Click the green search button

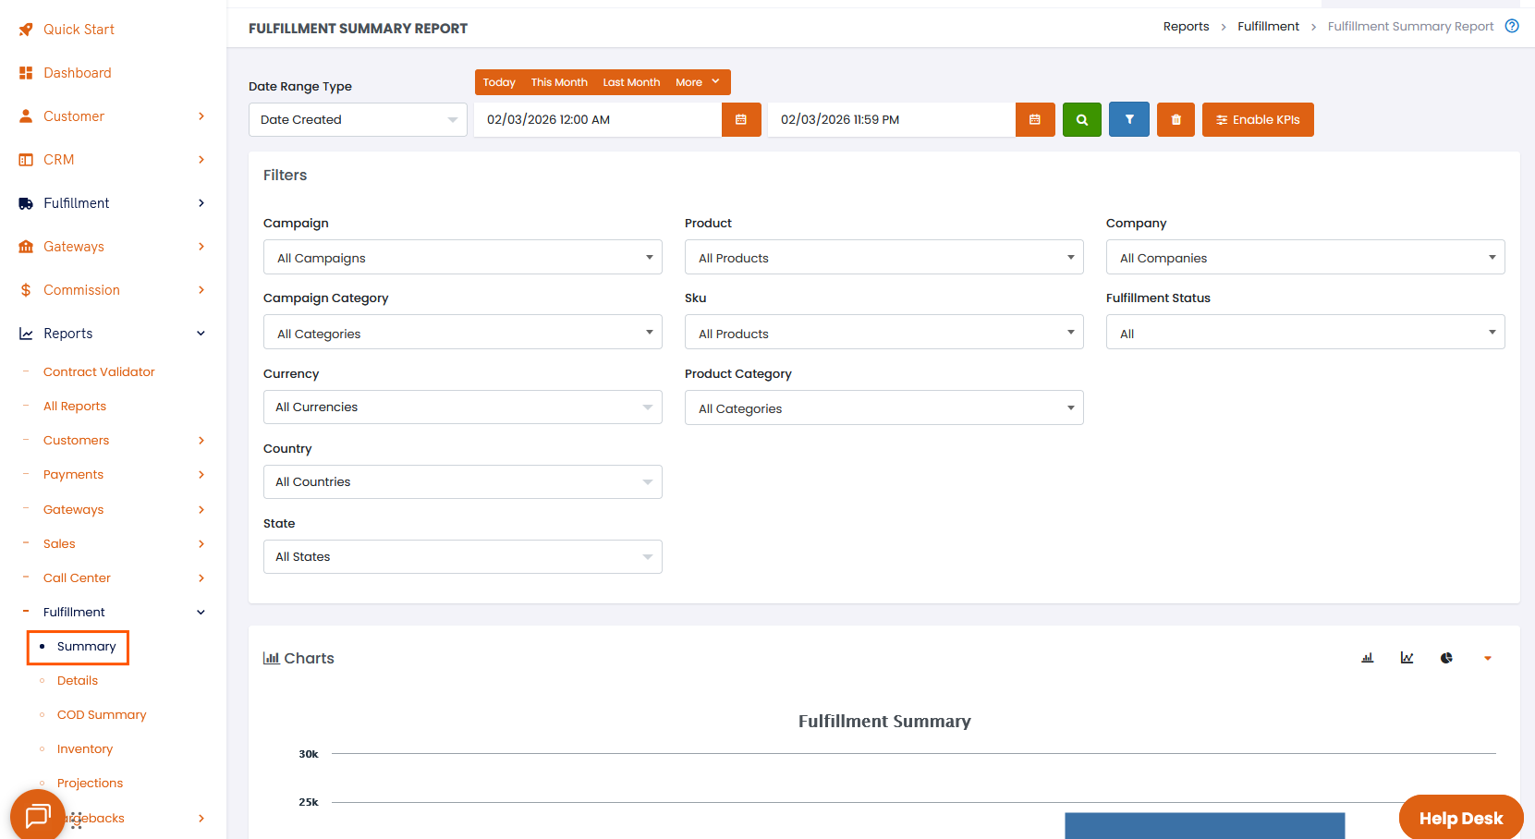click(x=1081, y=120)
